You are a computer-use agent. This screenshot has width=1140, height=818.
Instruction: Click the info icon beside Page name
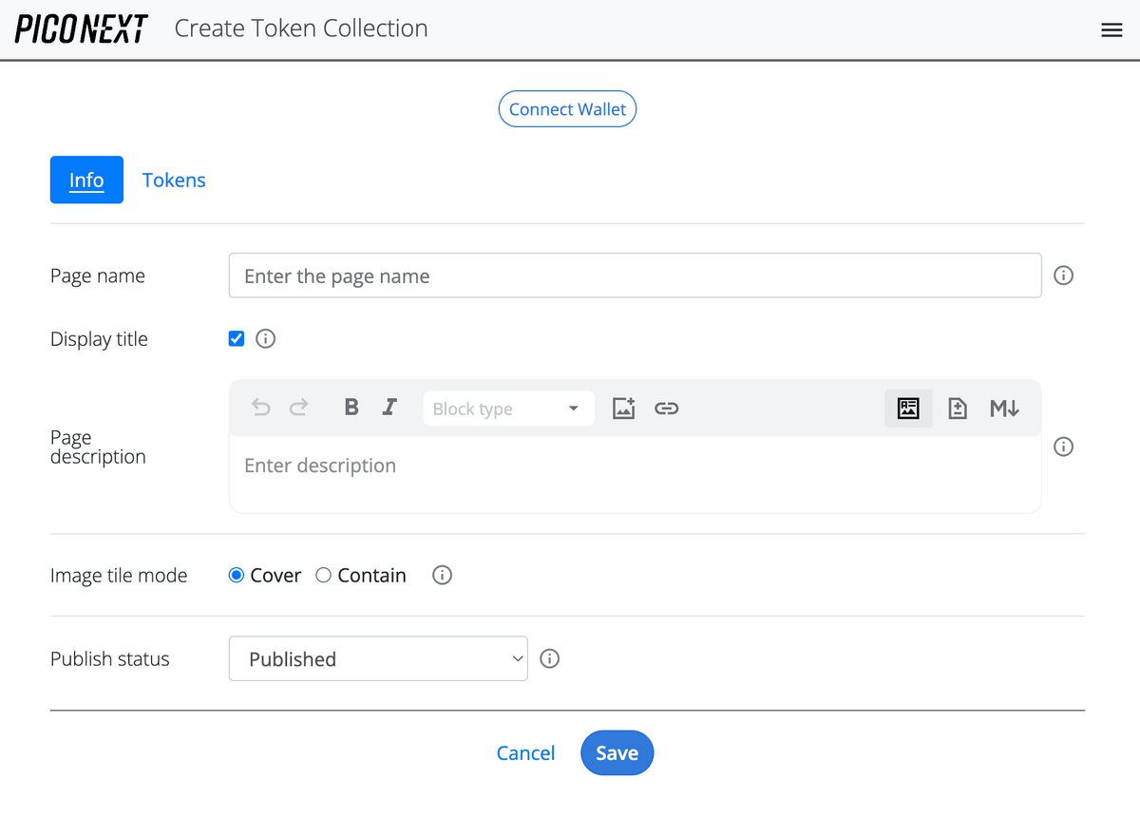[1063, 275]
